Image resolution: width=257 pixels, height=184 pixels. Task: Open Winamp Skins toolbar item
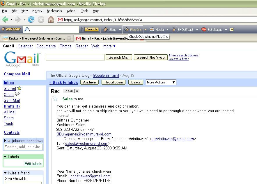click(x=111, y=30)
